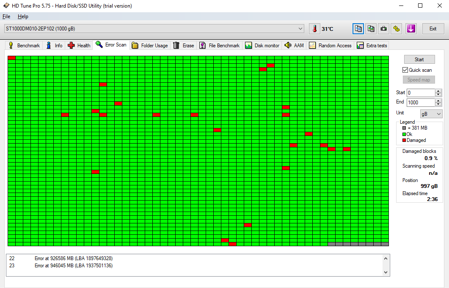Image resolution: width=449 pixels, height=288 pixels.
Task: Toggle the Quick scan checkbox
Action: tap(405, 70)
